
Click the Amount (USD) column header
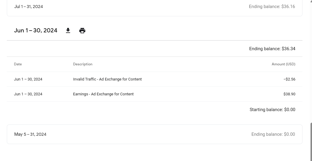283,64
